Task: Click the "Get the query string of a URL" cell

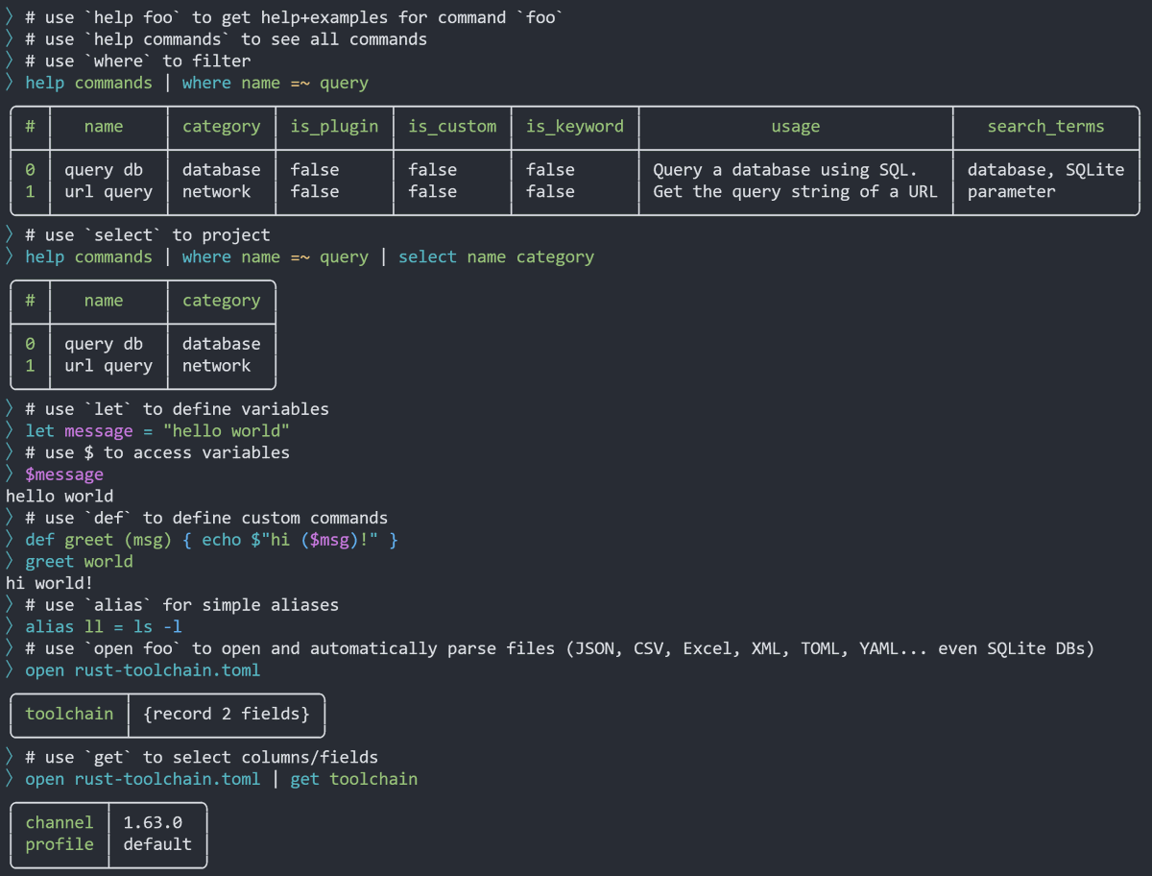Action: click(795, 191)
